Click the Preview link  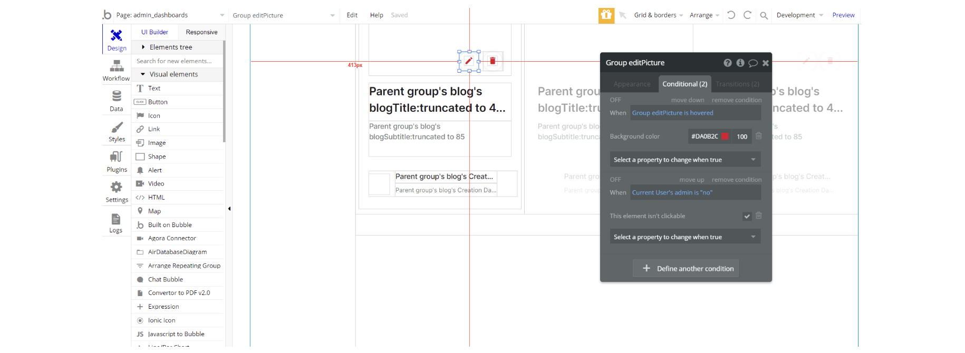(843, 15)
